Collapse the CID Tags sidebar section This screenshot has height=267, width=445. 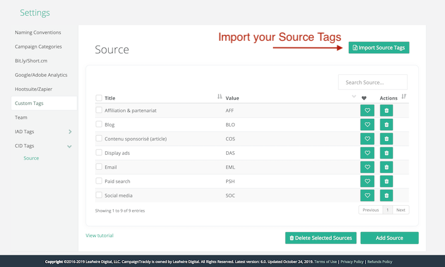pos(70,146)
